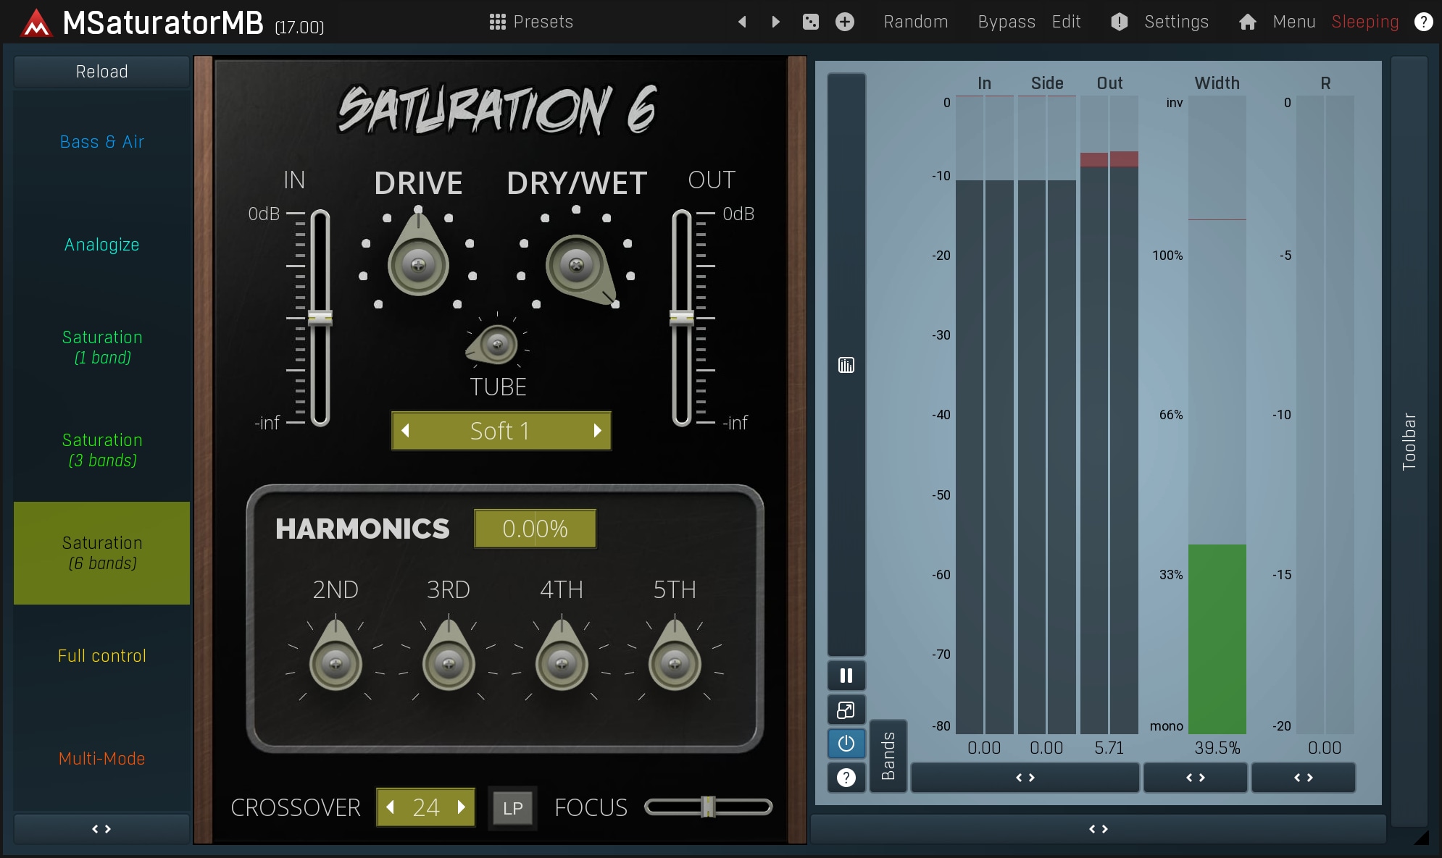Screen dimensions: 1442x858
Task: Click the meter pop-out window icon
Action: click(x=846, y=710)
